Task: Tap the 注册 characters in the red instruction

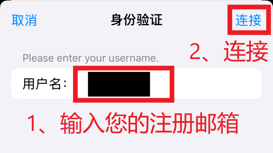Action: pyautogui.click(x=172, y=123)
